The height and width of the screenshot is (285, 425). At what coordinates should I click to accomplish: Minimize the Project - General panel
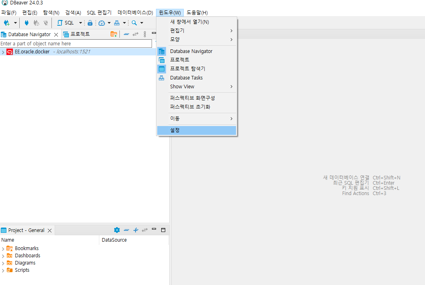(x=154, y=229)
